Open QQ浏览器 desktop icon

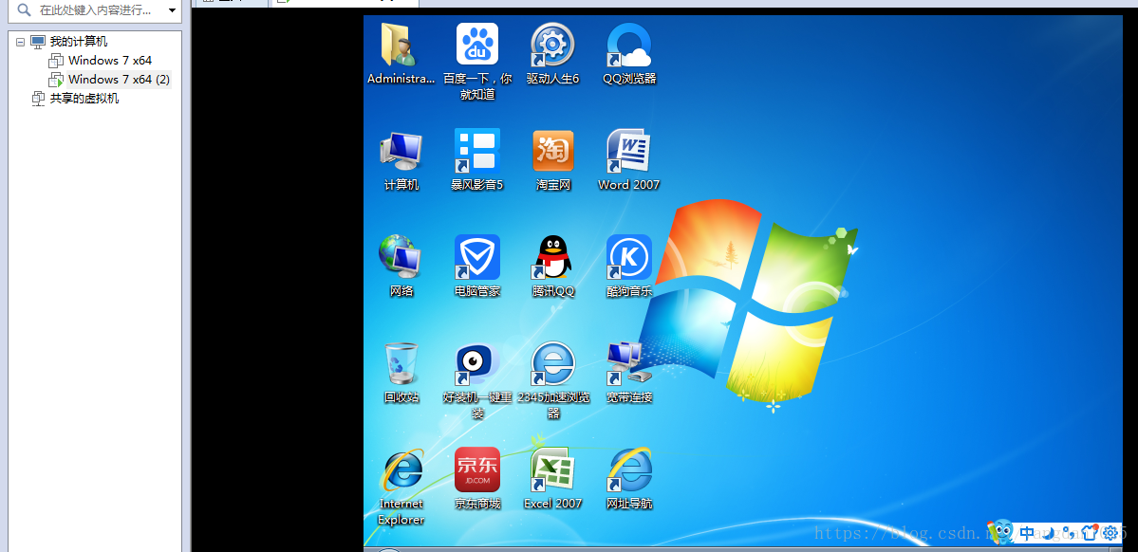(629, 45)
